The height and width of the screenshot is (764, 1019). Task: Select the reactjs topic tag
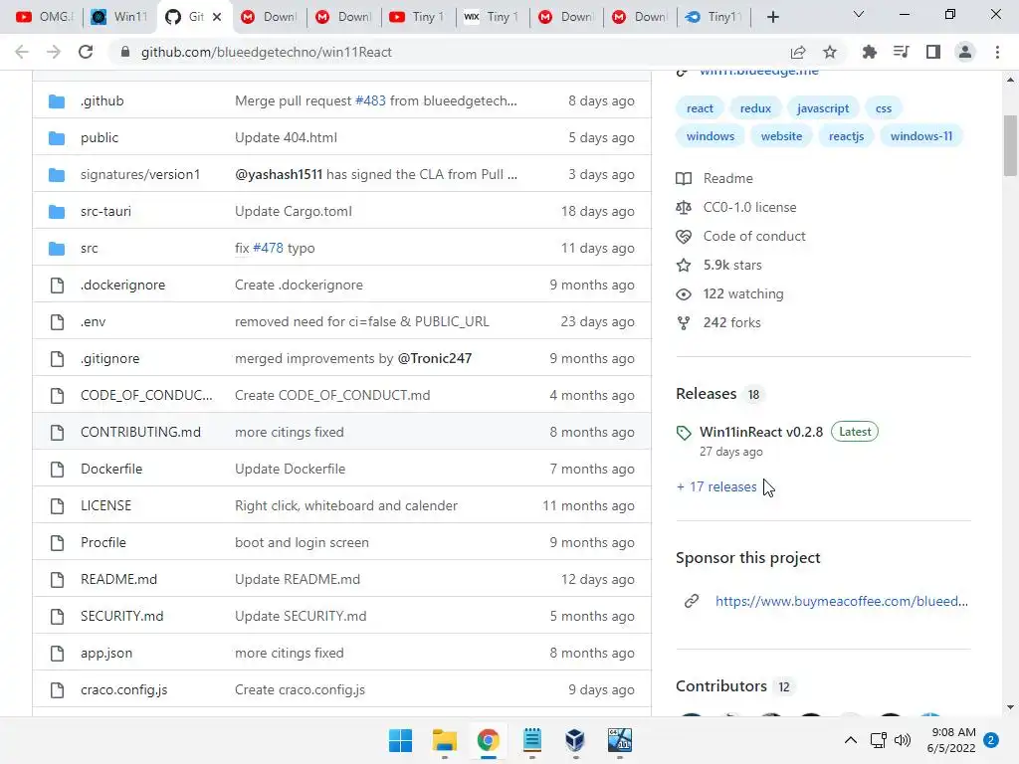tap(846, 136)
